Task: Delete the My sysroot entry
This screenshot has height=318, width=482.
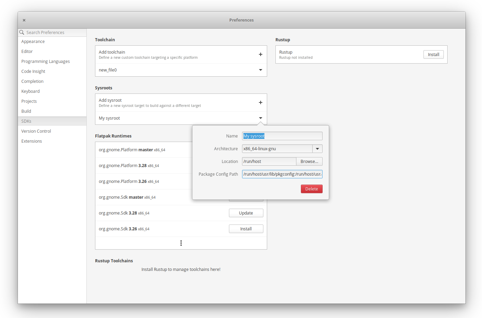Action: coord(312,189)
